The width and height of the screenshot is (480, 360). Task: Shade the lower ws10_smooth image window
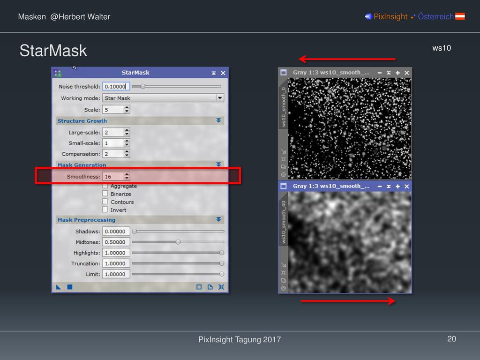click(x=389, y=187)
